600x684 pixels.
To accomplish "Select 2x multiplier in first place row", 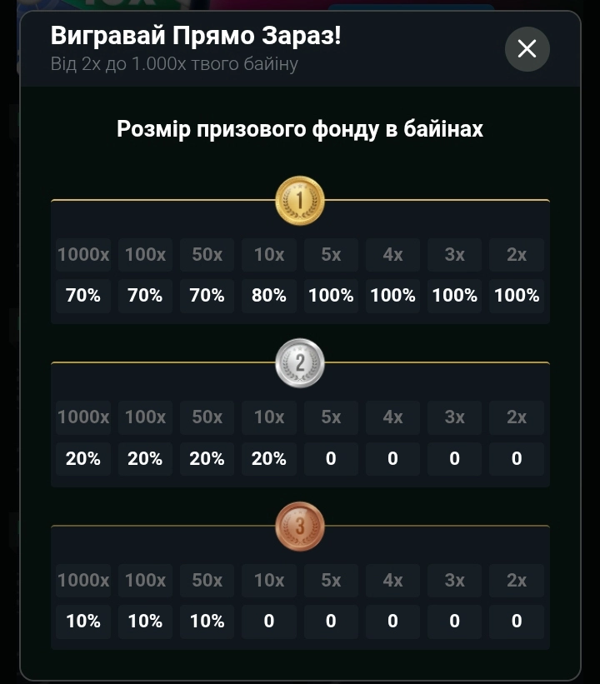I will [x=517, y=255].
